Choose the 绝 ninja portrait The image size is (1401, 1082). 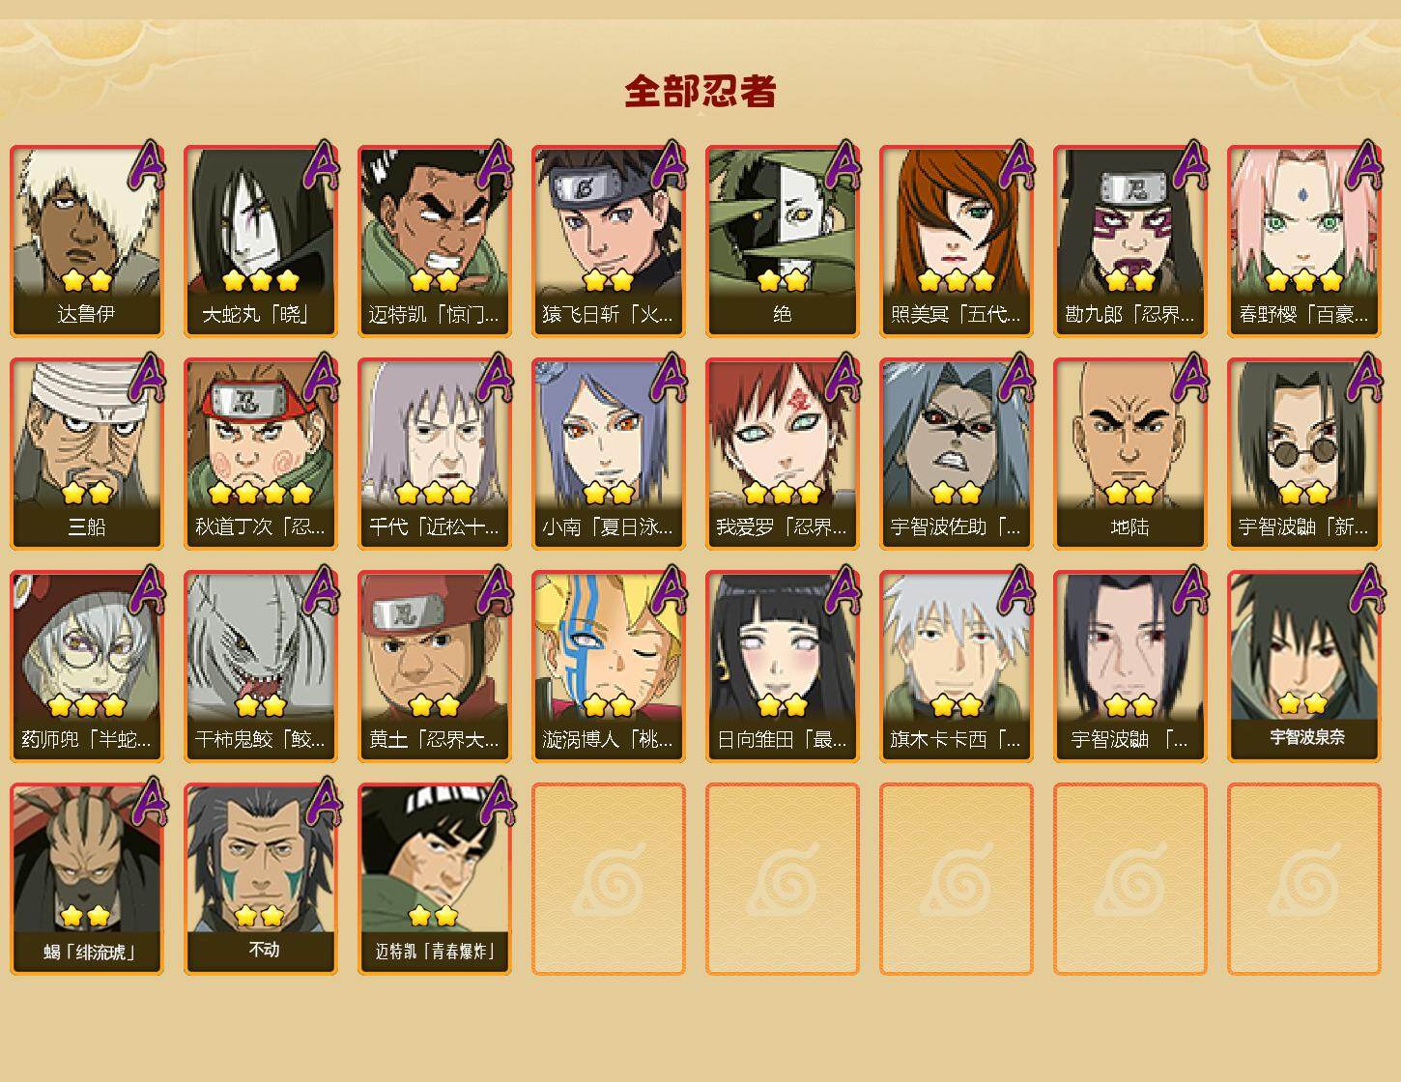tap(783, 242)
